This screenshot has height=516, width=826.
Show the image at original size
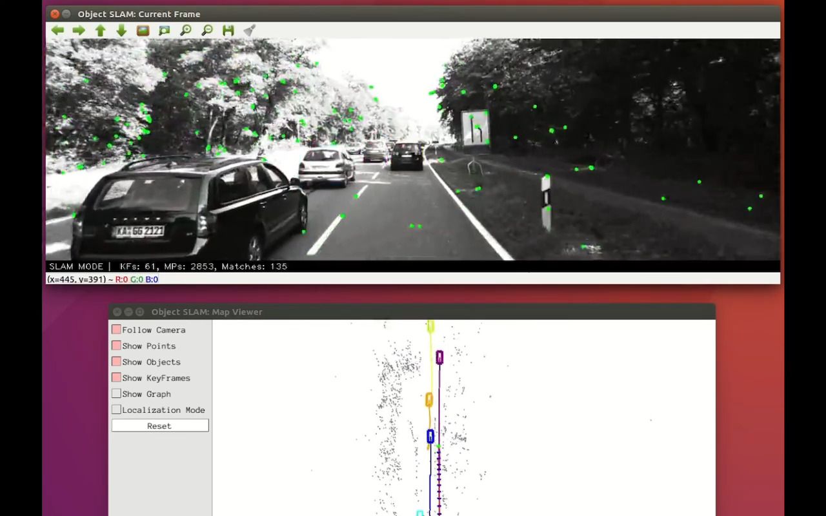pos(143,30)
